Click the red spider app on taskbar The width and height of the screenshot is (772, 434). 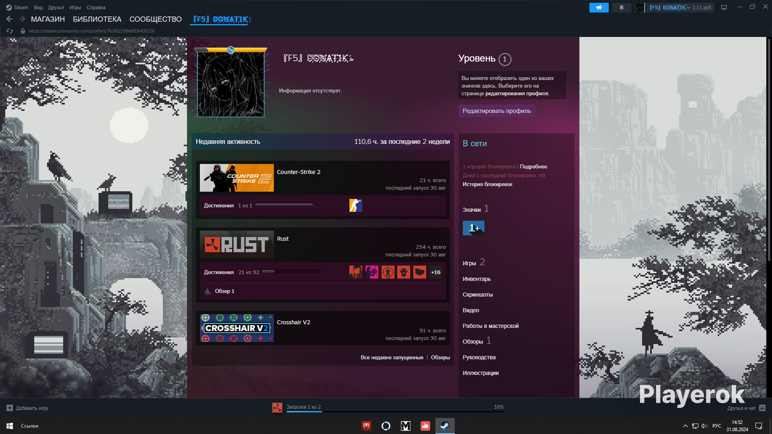pos(366,426)
